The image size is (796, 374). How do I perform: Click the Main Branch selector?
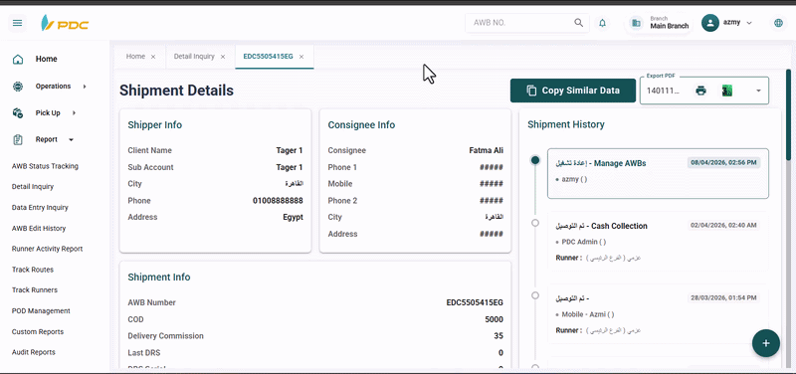(660, 23)
